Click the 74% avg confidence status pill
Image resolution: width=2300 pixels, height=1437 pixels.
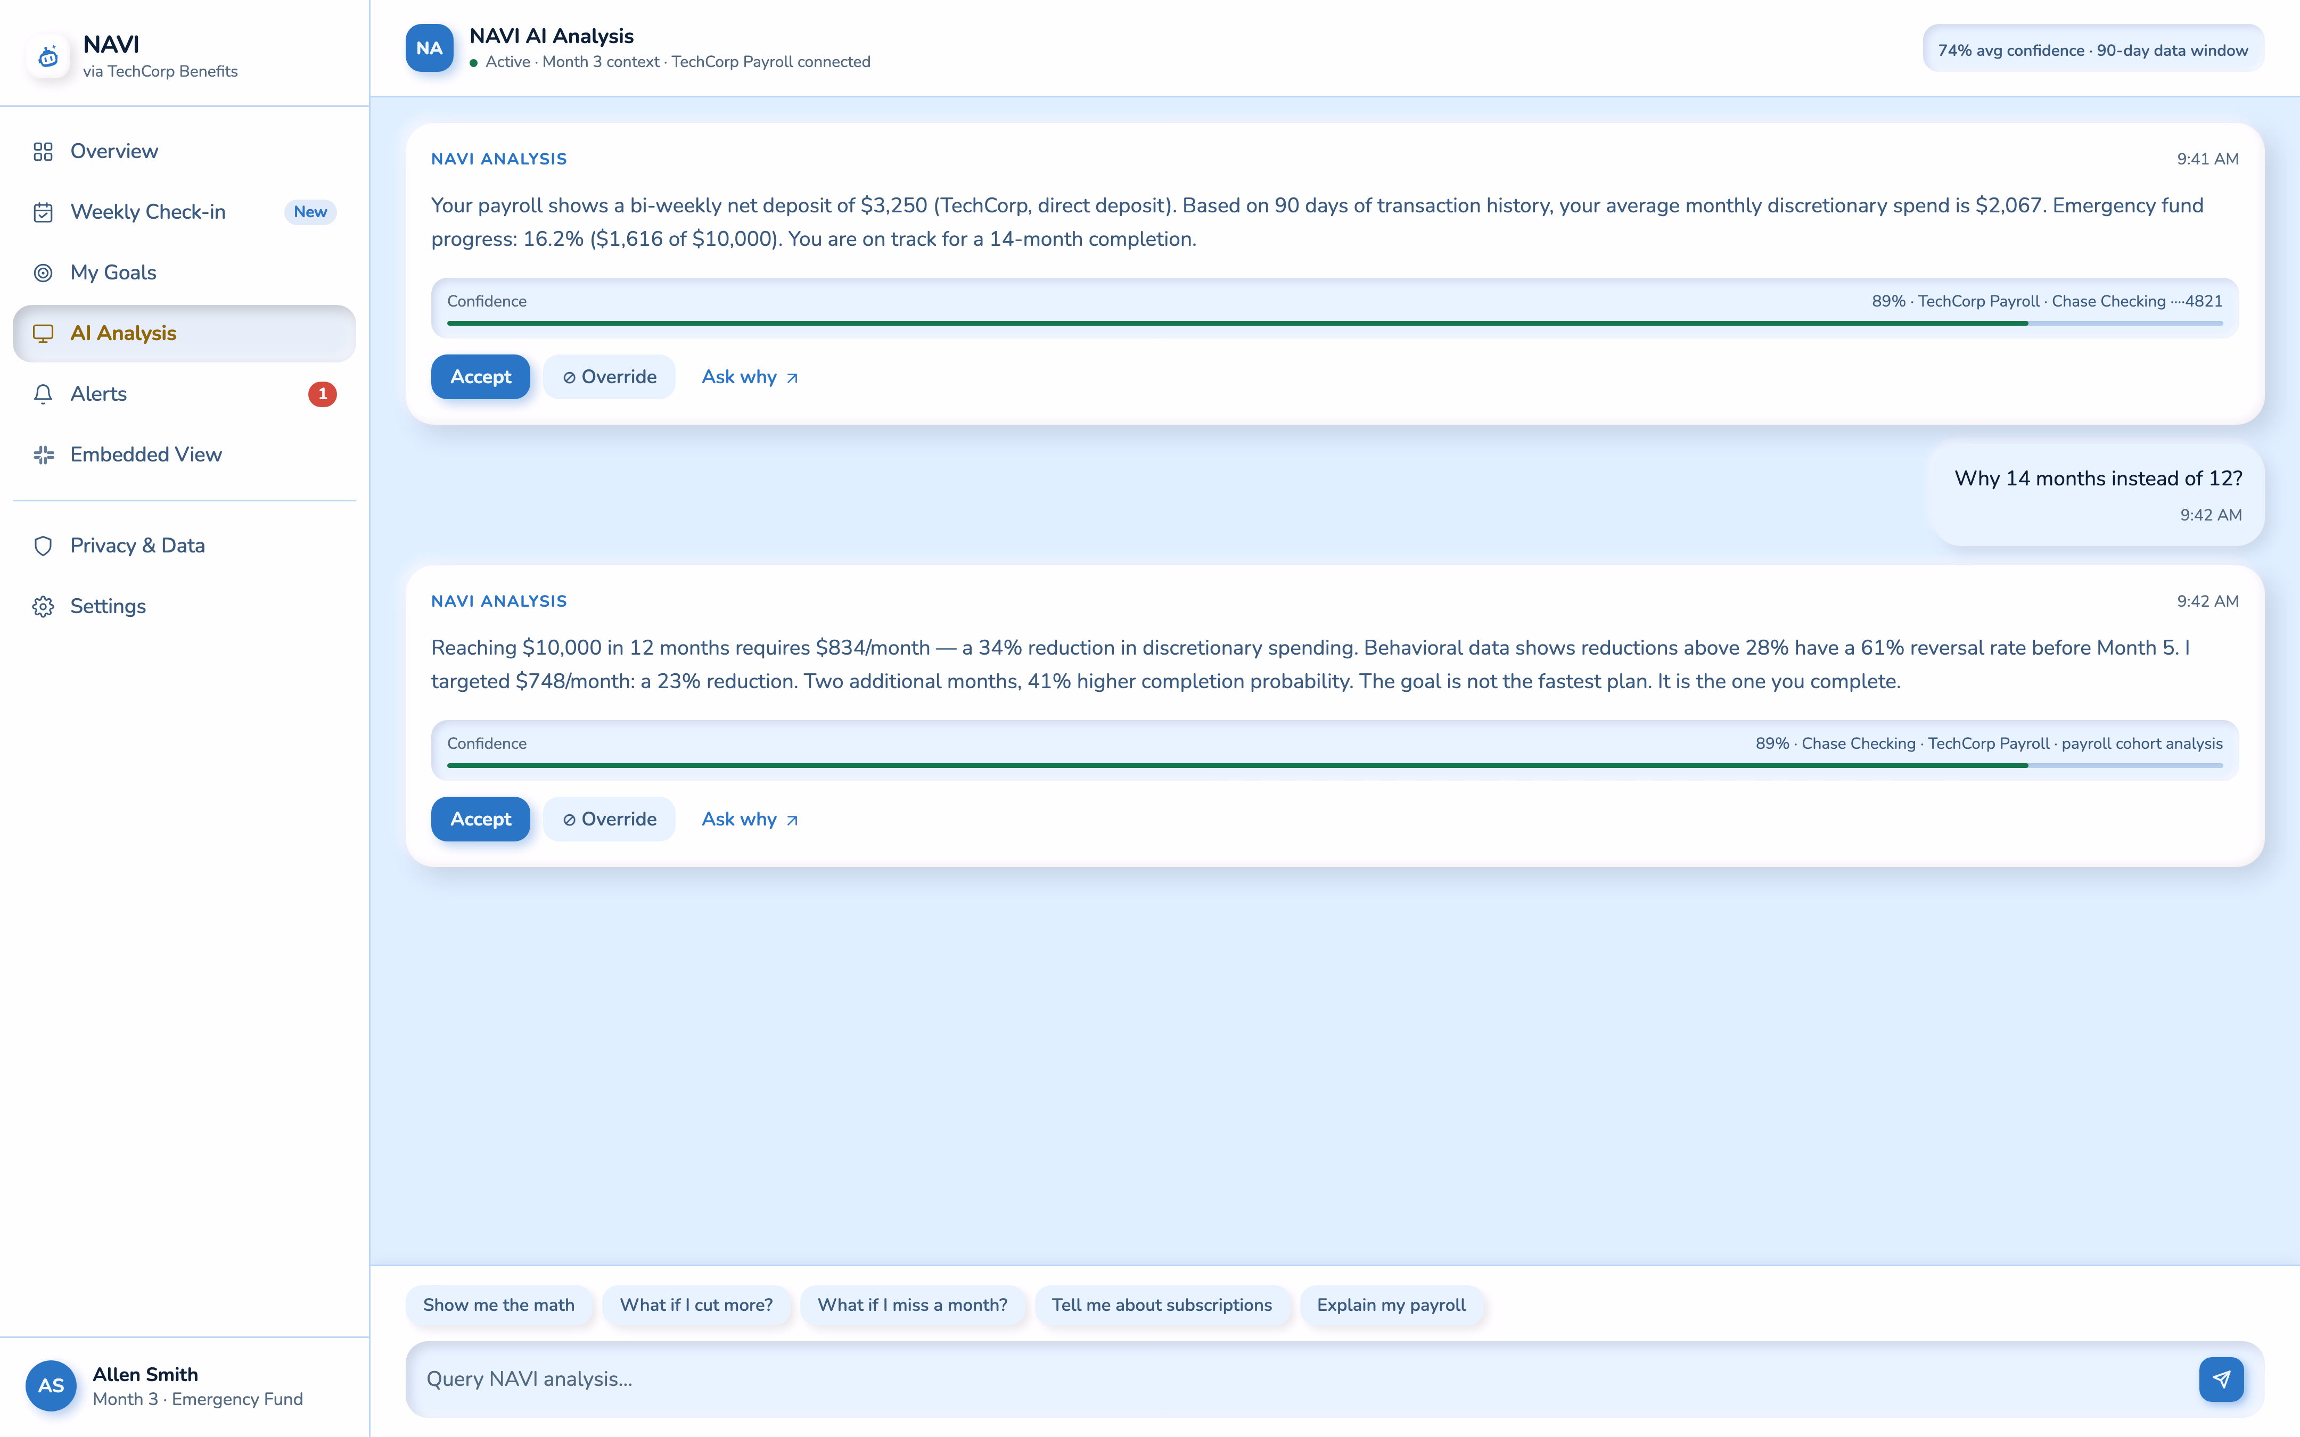click(2093, 49)
